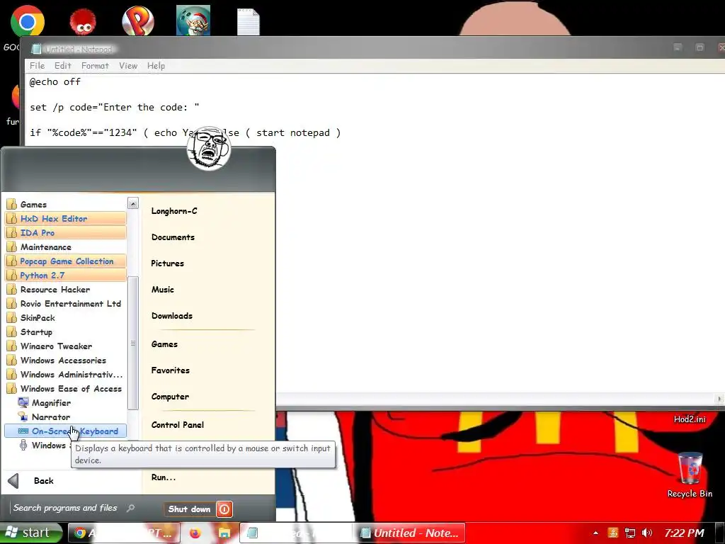Click the start button on taskbar
The height and width of the screenshot is (544, 725).
pyautogui.click(x=30, y=533)
